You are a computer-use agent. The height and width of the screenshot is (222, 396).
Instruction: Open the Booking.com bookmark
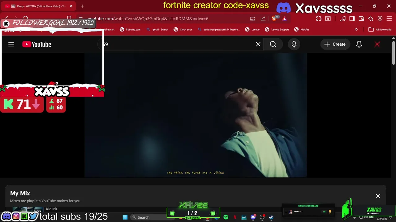pyautogui.click(x=130, y=30)
